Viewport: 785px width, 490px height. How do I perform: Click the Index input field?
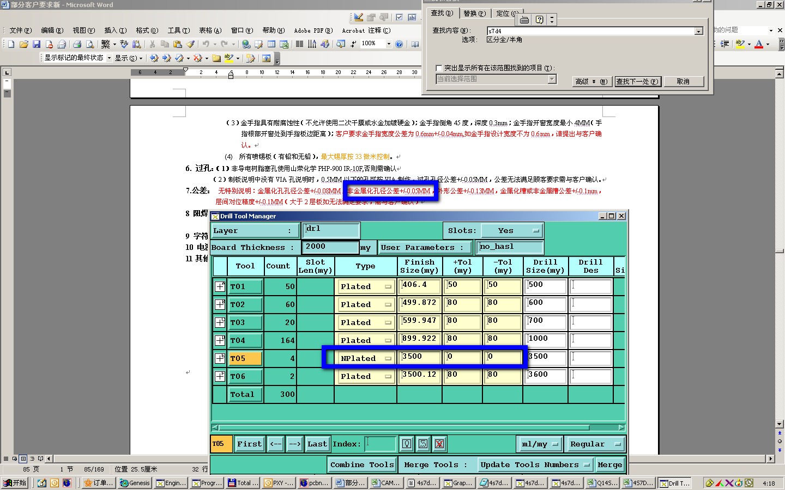click(x=381, y=444)
